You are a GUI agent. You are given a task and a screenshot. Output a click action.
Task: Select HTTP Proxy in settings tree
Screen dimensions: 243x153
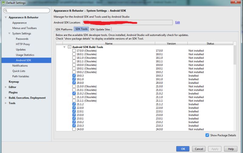coord(23,44)
